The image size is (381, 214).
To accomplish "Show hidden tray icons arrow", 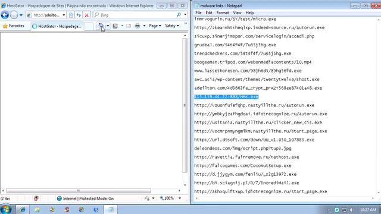I will click(329, 210).
